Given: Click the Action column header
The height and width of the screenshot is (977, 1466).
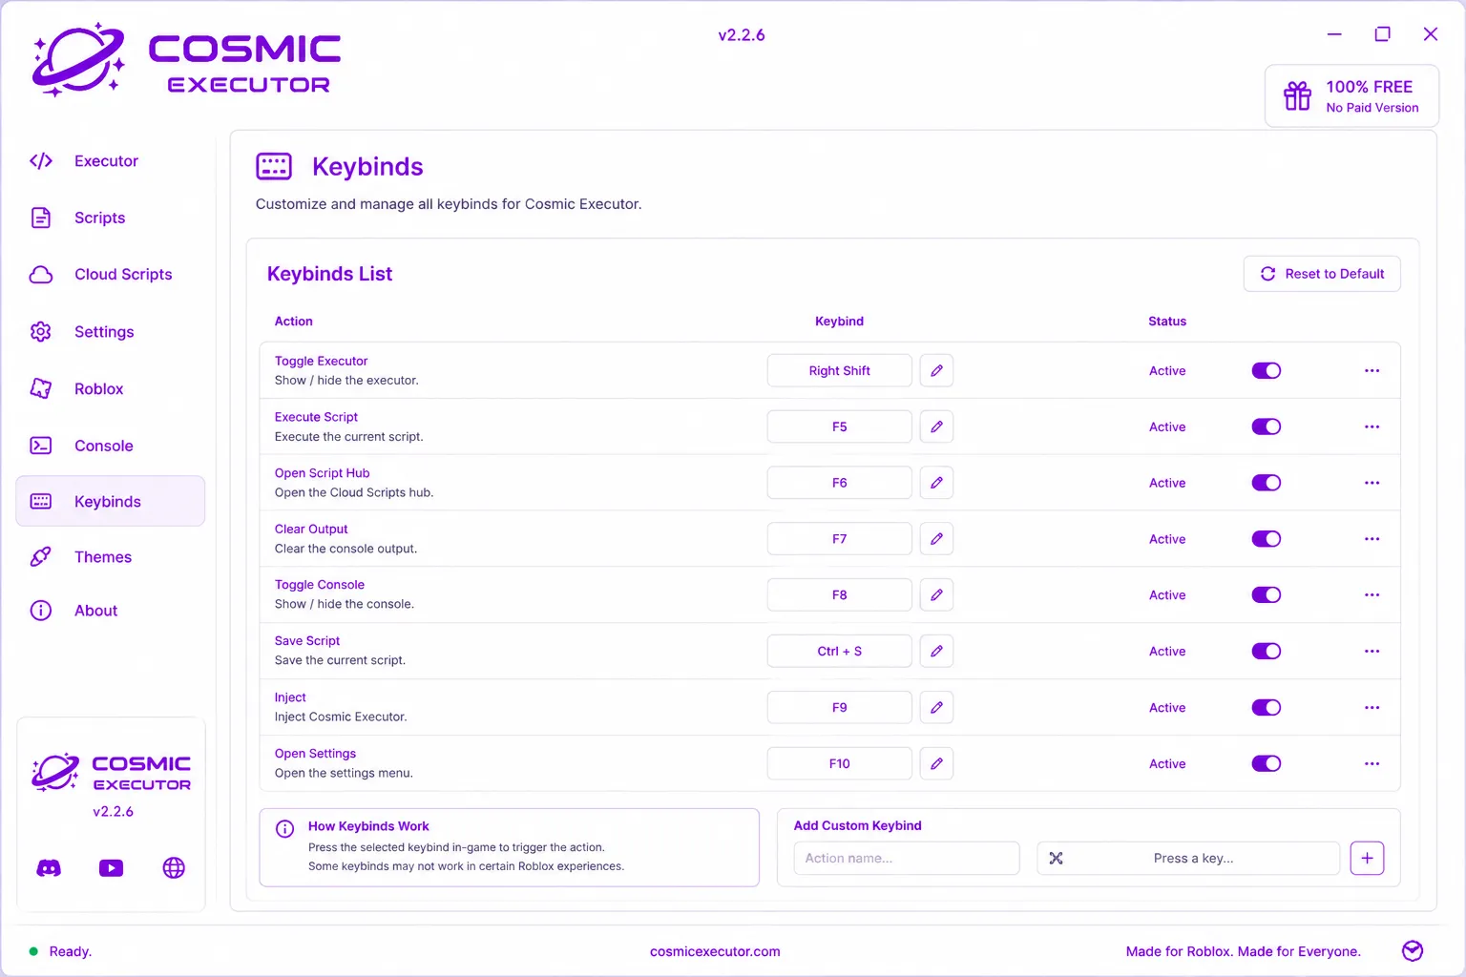Looking at the screenshot, I should tap(294, 322).
